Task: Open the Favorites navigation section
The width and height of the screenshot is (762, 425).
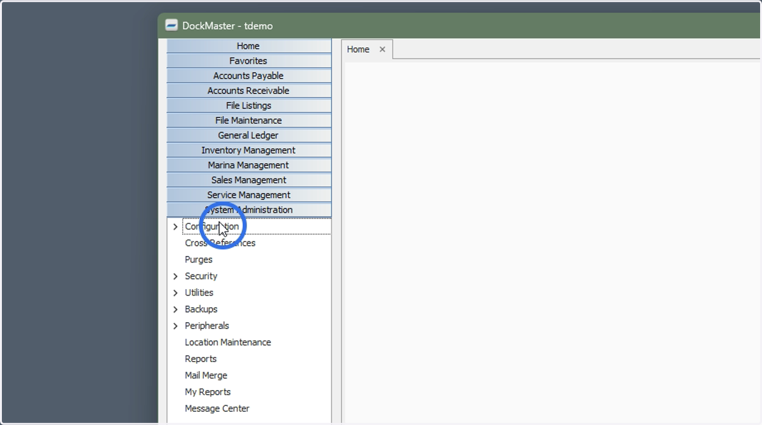Action: point(249,61)
